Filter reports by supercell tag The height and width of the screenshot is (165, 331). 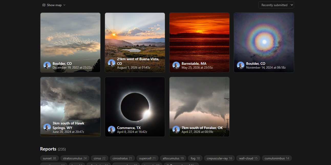pos(147,158)
